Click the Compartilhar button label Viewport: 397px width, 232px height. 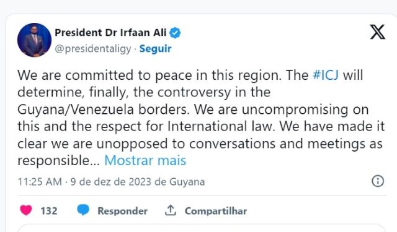(x=216, y=211)
